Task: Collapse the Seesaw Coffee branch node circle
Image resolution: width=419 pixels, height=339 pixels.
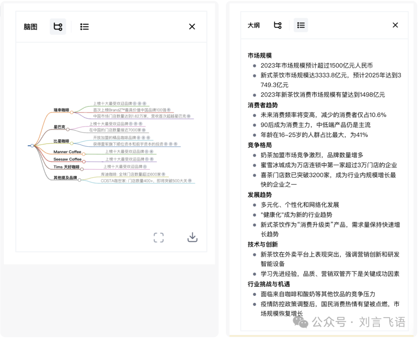Action: 84,162
